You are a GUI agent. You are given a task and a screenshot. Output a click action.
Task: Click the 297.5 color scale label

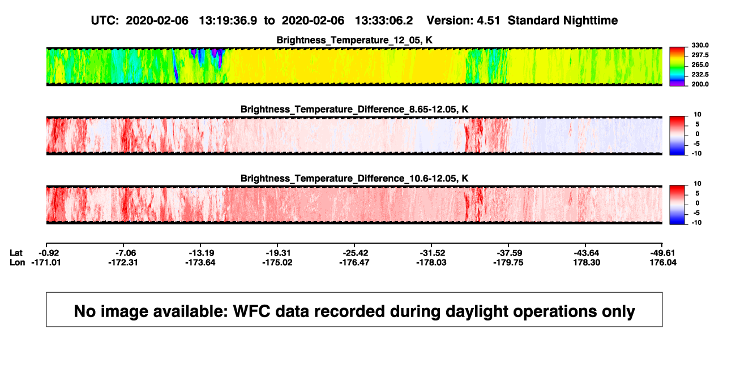pos(700,55)
